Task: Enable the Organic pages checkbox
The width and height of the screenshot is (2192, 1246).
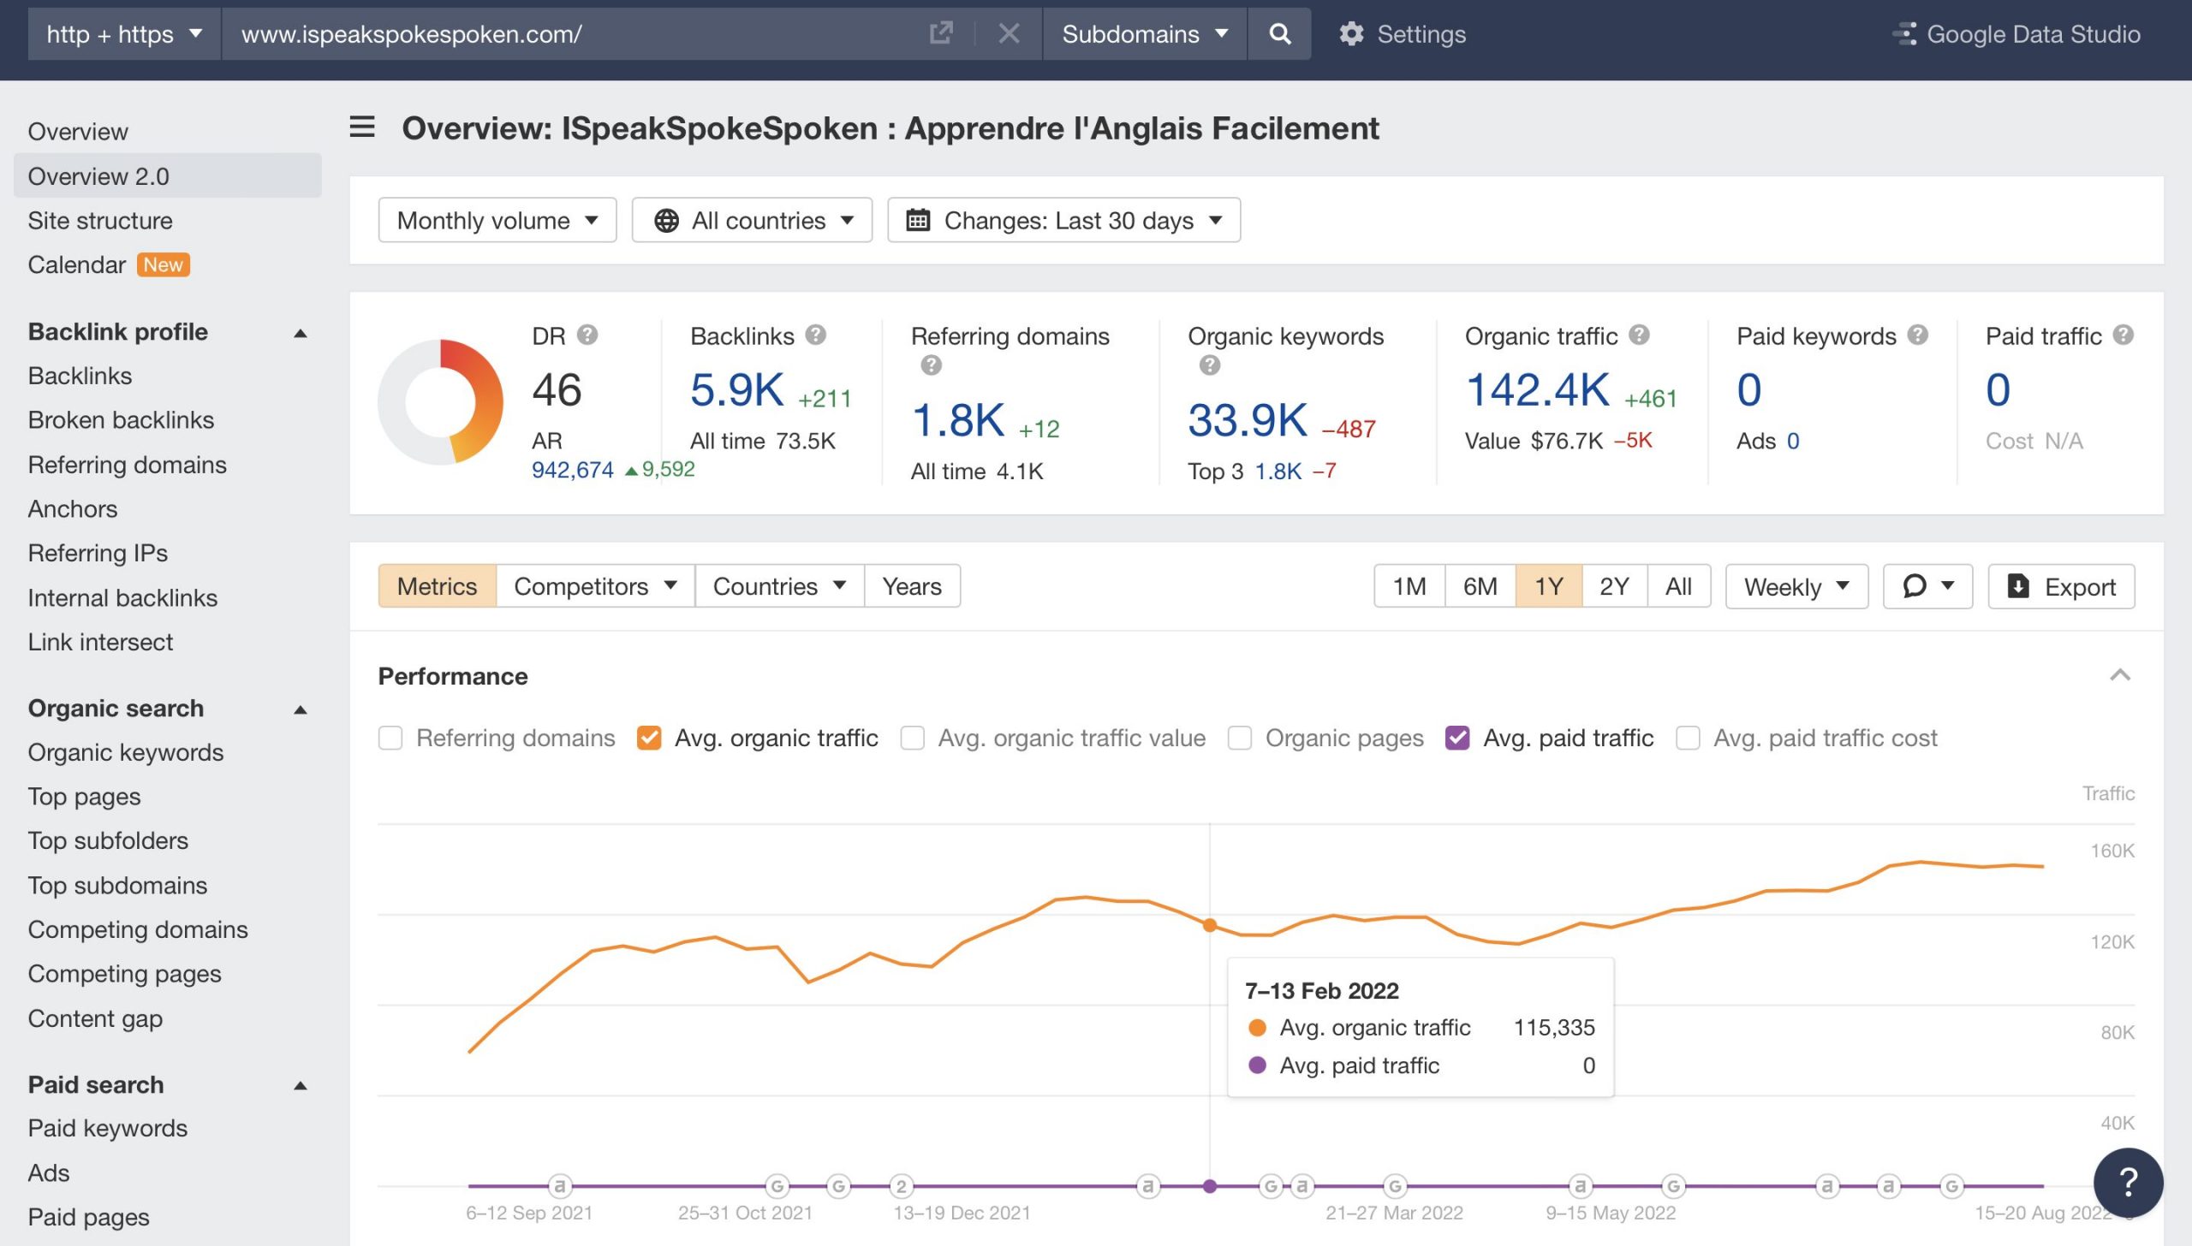Action: (1240, 738)
